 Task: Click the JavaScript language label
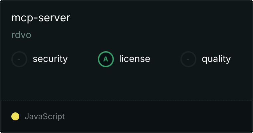coord(45,116)
